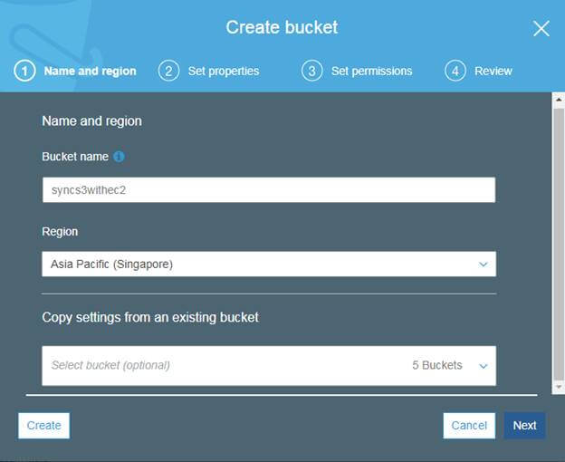Click the Bucket name info icon
Image resolution: width=565 pixels, height=462 pixels.
[120, 157]
